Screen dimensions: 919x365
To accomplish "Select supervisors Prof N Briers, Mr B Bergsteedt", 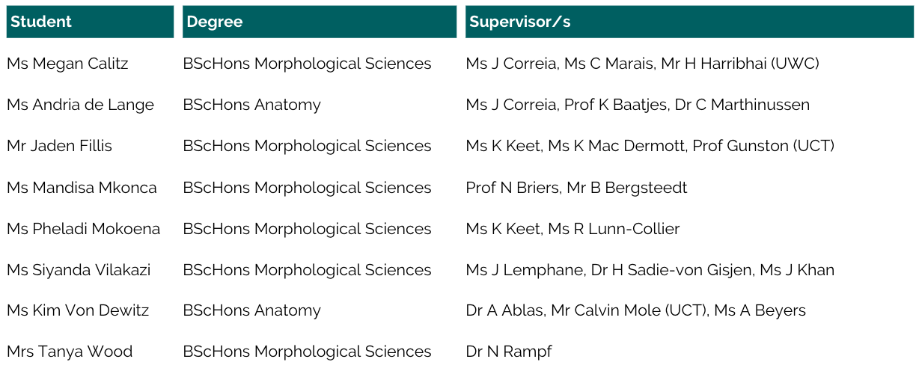I will (576, 187).
